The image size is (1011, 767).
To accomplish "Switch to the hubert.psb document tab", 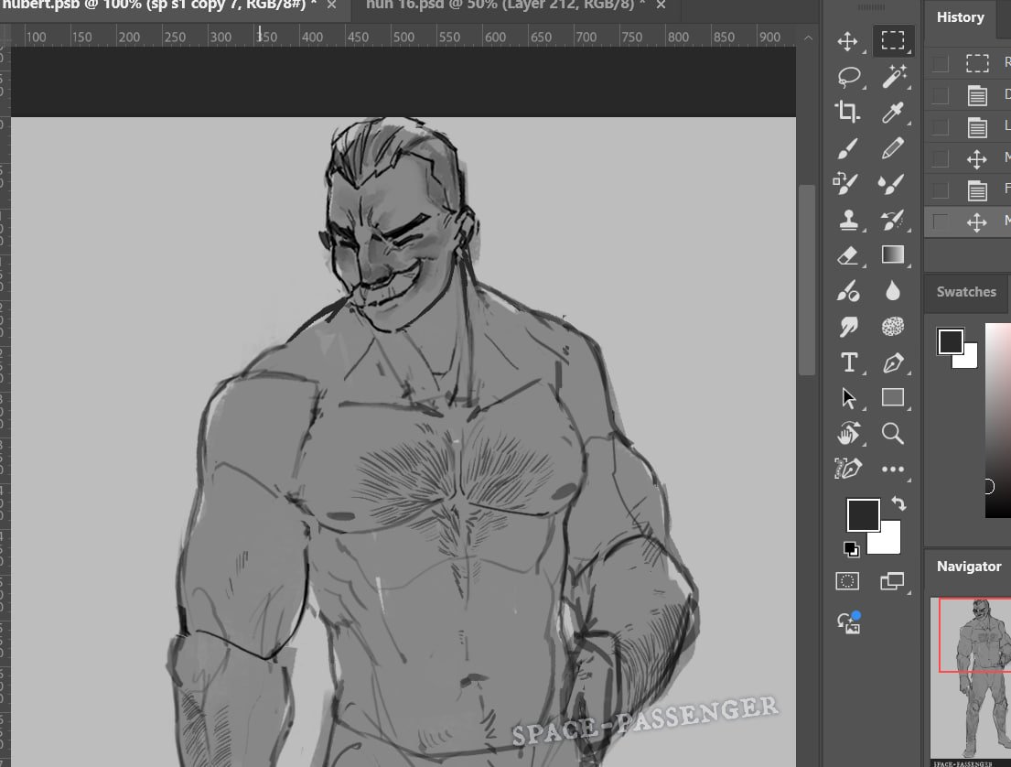I will [158, 5].
